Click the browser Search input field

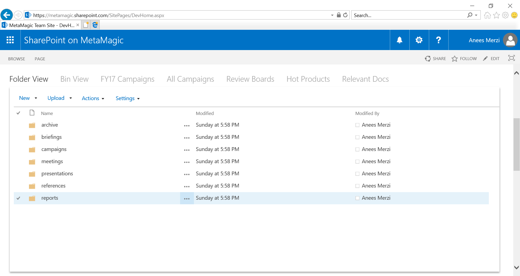pyautogui.click(x=409, y=15)
